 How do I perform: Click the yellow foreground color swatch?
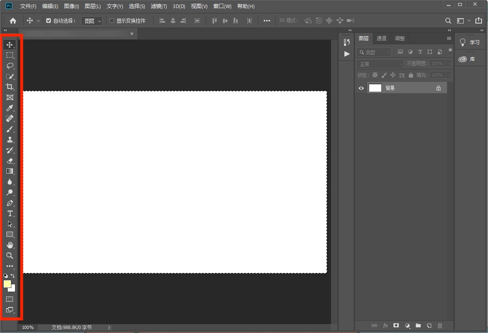[x=7, y=284]
